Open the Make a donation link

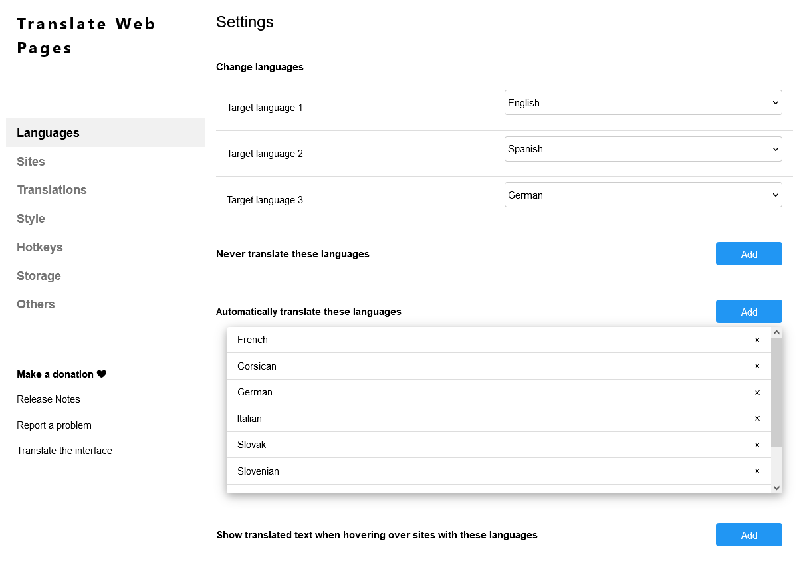(61, 374)
